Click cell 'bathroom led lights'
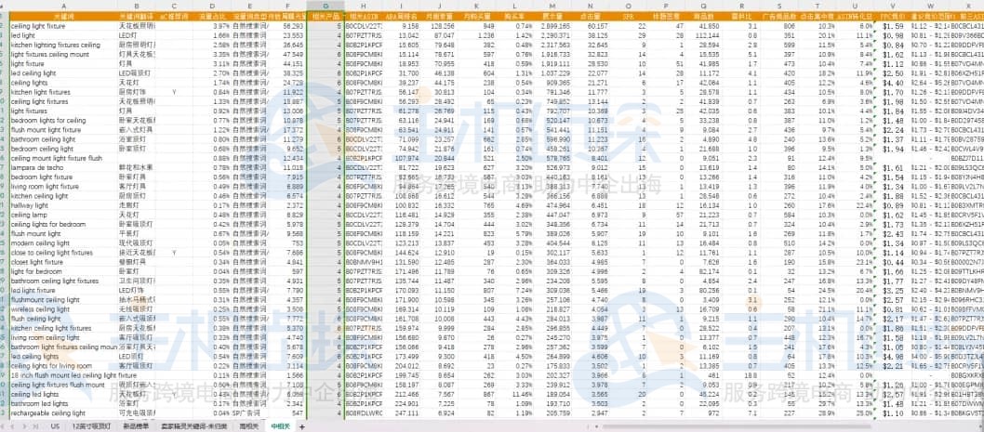Image resolution: width=984 pixels, height=432 pixels. (62, 404)
